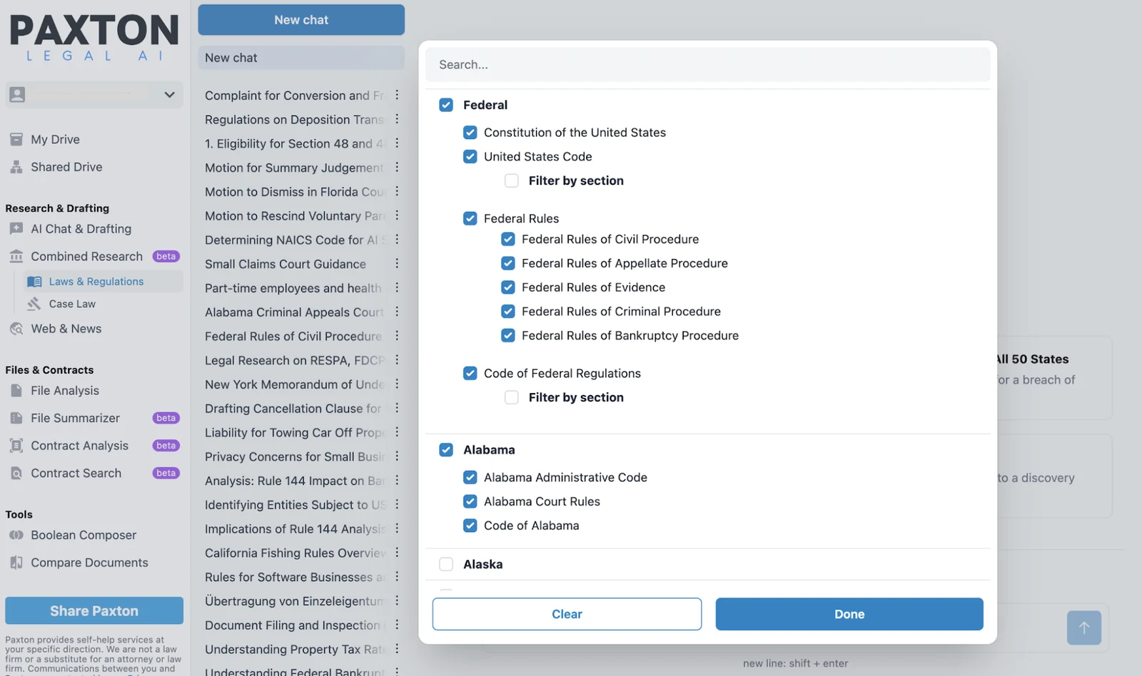The height and width of the screenshot is (676, 1142).
Task: Check the Alaska checkbox
Action: (x=446, y=565)
